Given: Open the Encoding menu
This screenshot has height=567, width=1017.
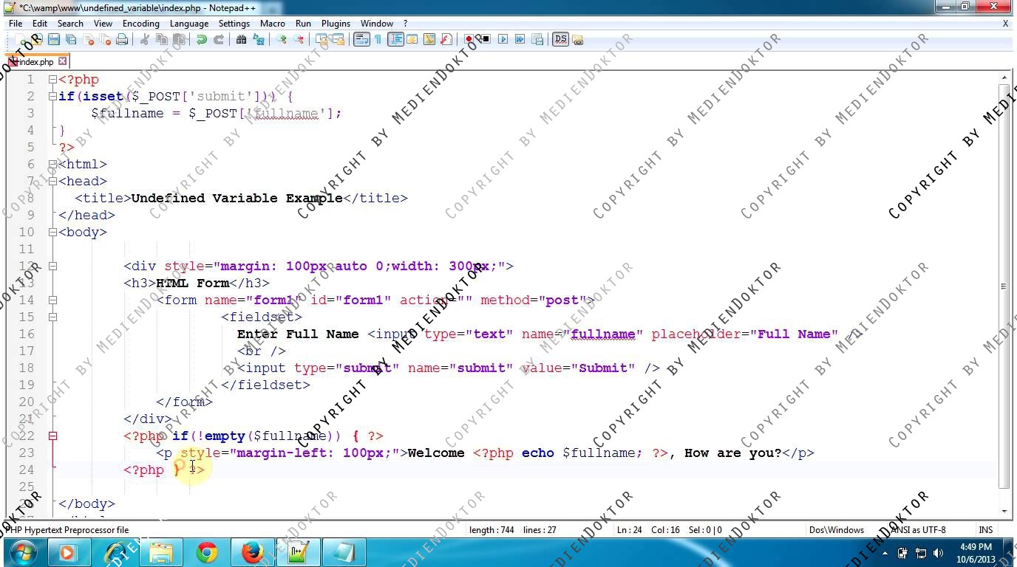Looking at the screenshot, I should [140, 24].
